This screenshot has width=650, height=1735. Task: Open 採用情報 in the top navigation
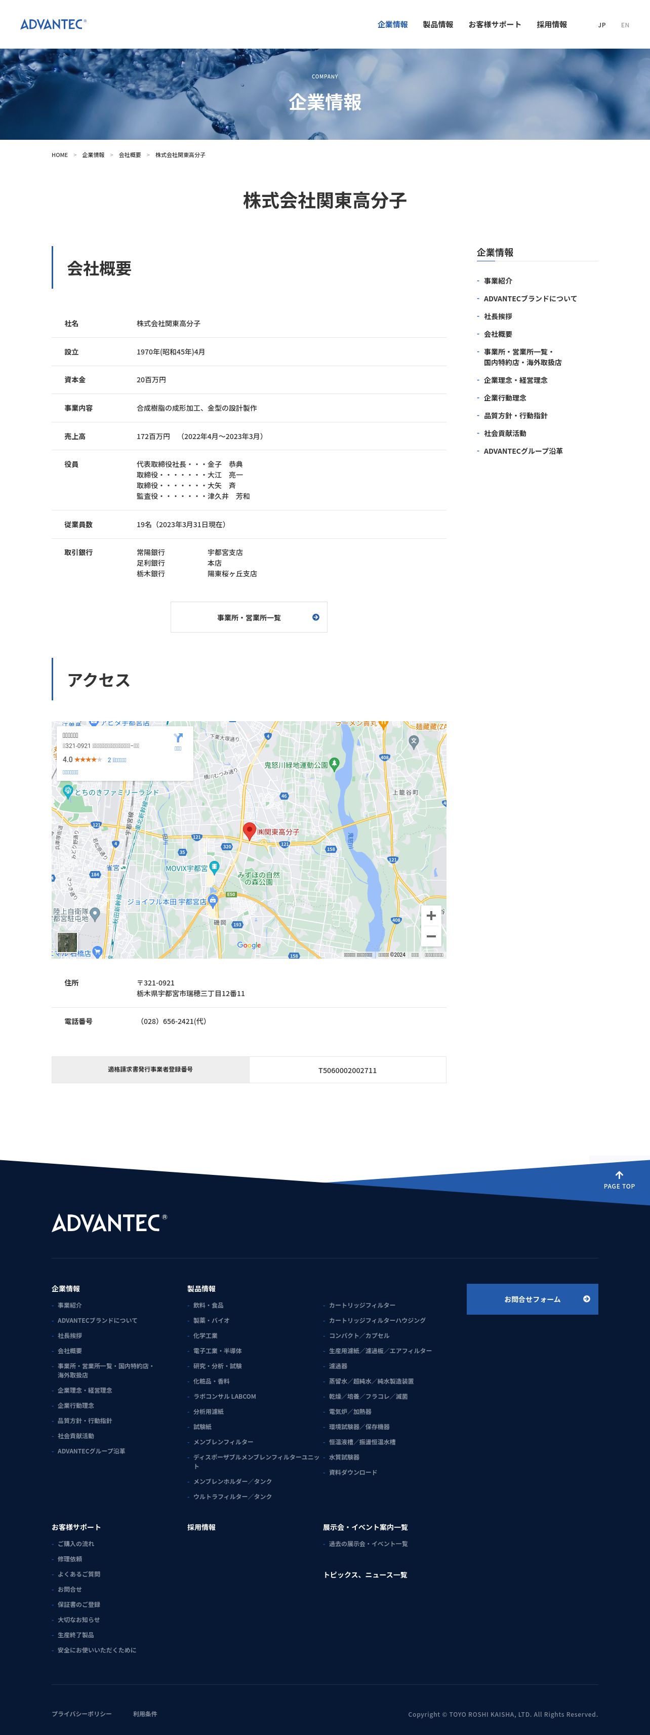552,25
